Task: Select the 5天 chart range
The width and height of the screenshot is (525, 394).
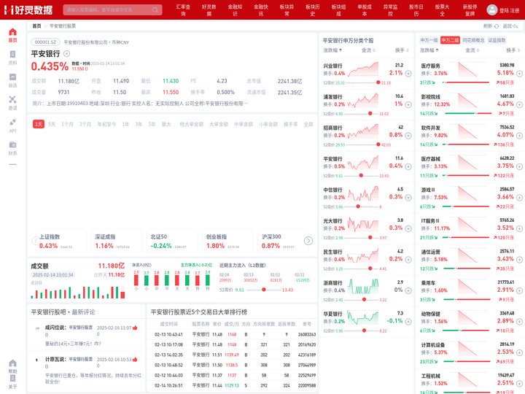Action: click(x=52, y=124)
